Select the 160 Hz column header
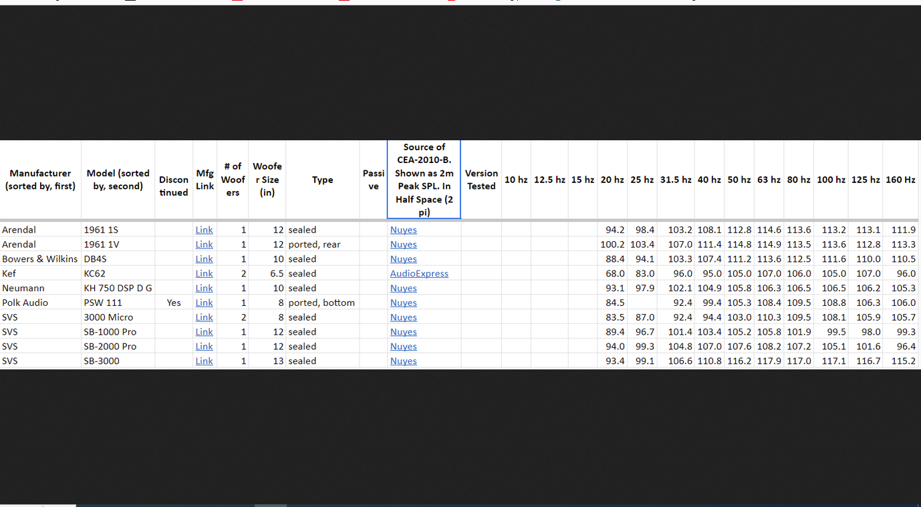921x507 pixels. (900, 180)
